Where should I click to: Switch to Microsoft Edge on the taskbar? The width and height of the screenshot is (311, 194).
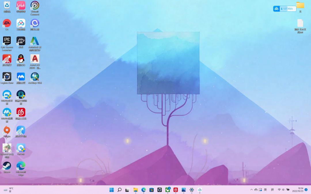(x=143, y=190)
